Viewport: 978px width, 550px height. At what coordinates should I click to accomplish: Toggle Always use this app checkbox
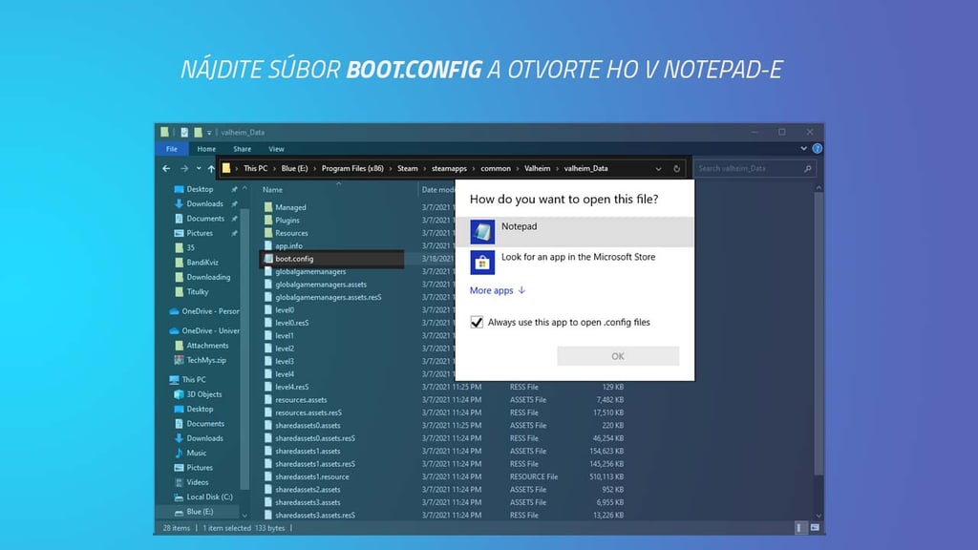(477, 323)
